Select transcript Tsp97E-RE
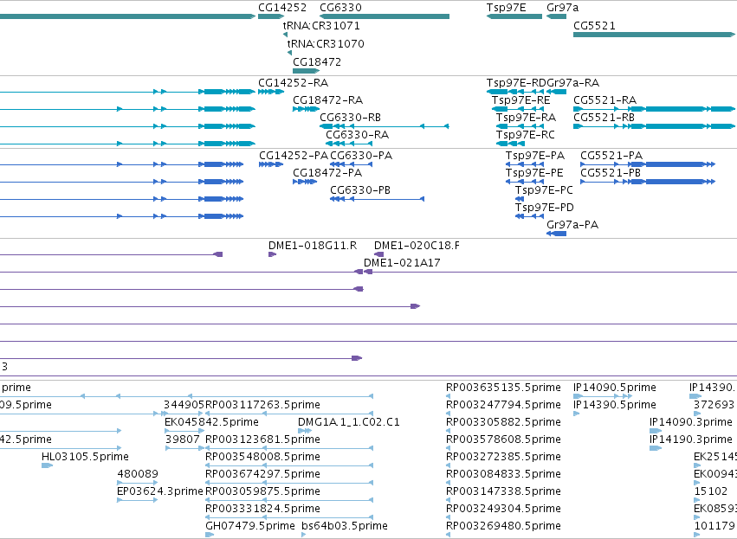This screenshot has height=539, width=737. coord(520,100)
